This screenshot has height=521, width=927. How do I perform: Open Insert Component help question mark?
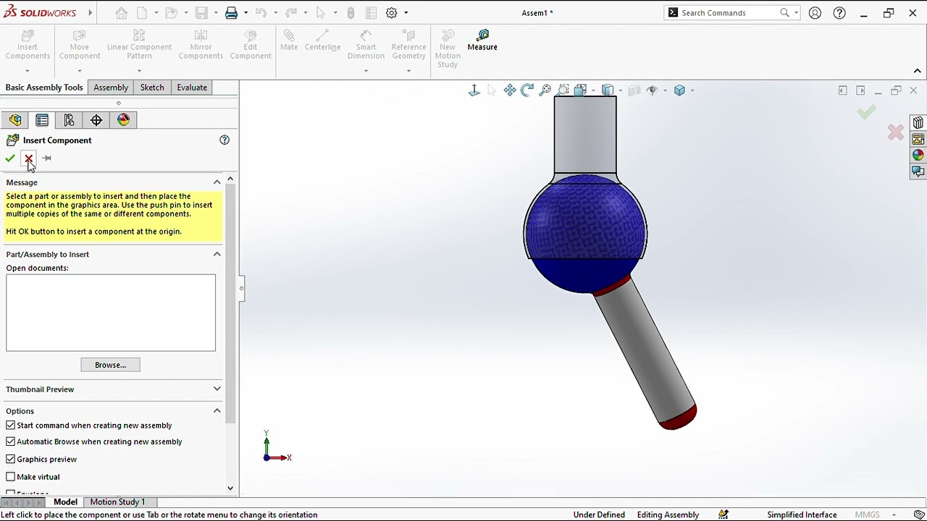pos(225,140)
